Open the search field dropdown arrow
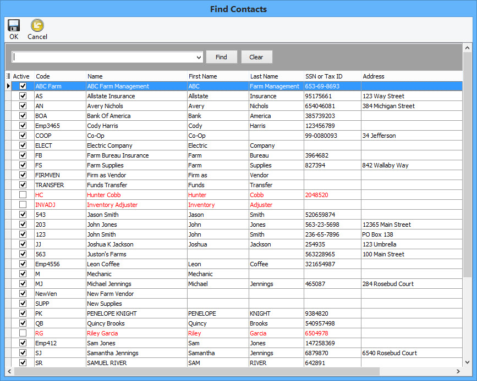477x381 pixels. 199,57
